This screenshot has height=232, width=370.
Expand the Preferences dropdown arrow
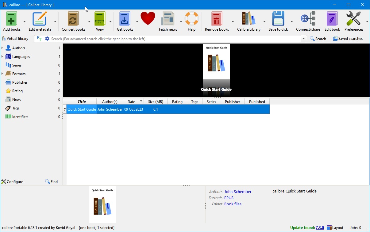click(x=367, y=21)
